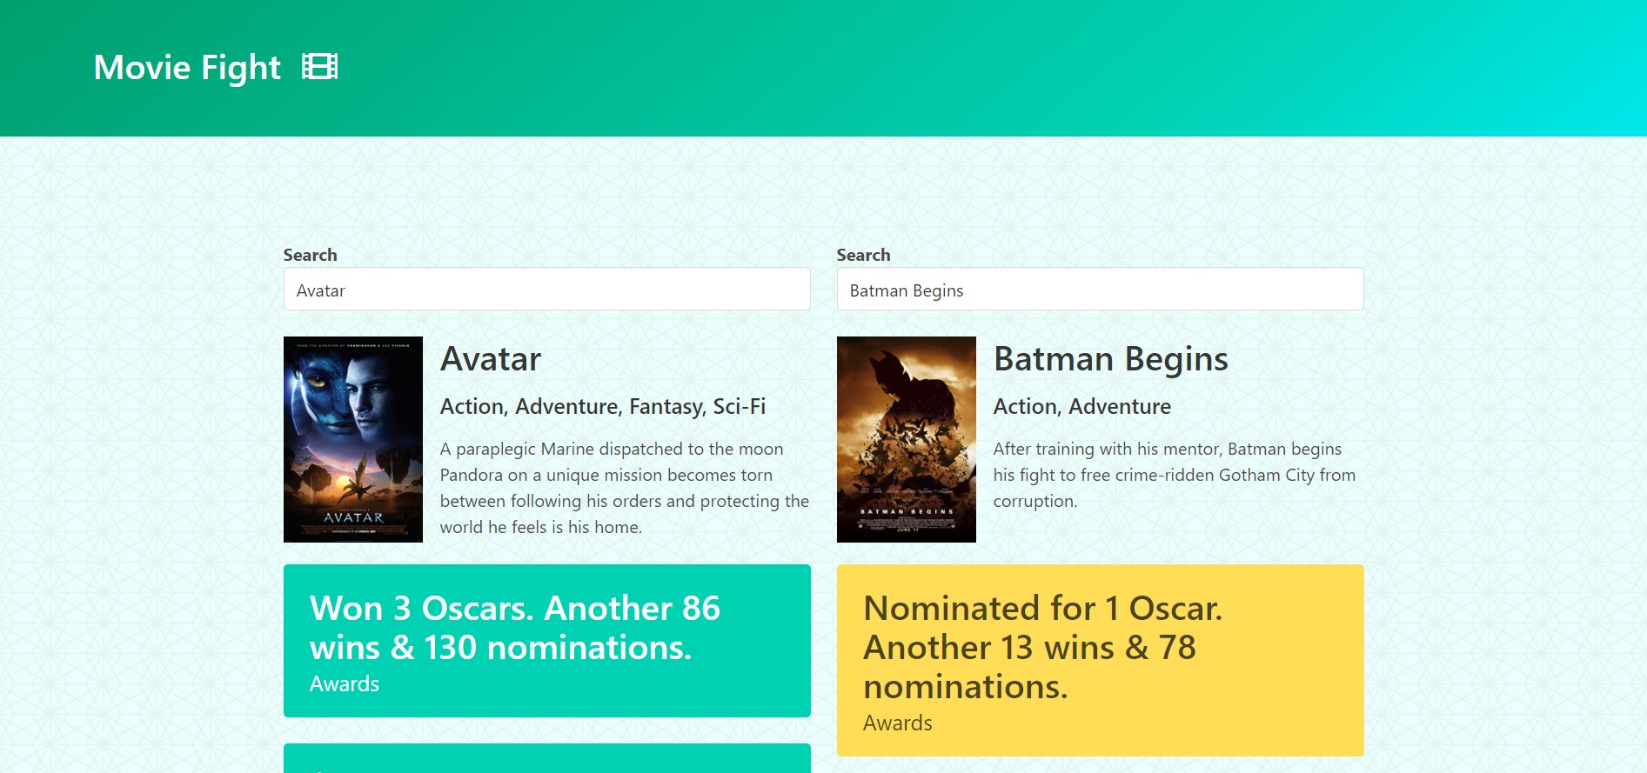Image resolution: width=1647 pixels, height=773 pixels.
Task: Select Avatar's green Awards card
Action: 546,641
